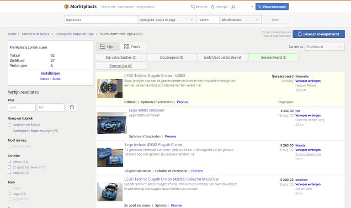Open Veilig handelen header link
Viewport: 351px width, 208px height.
145,7
